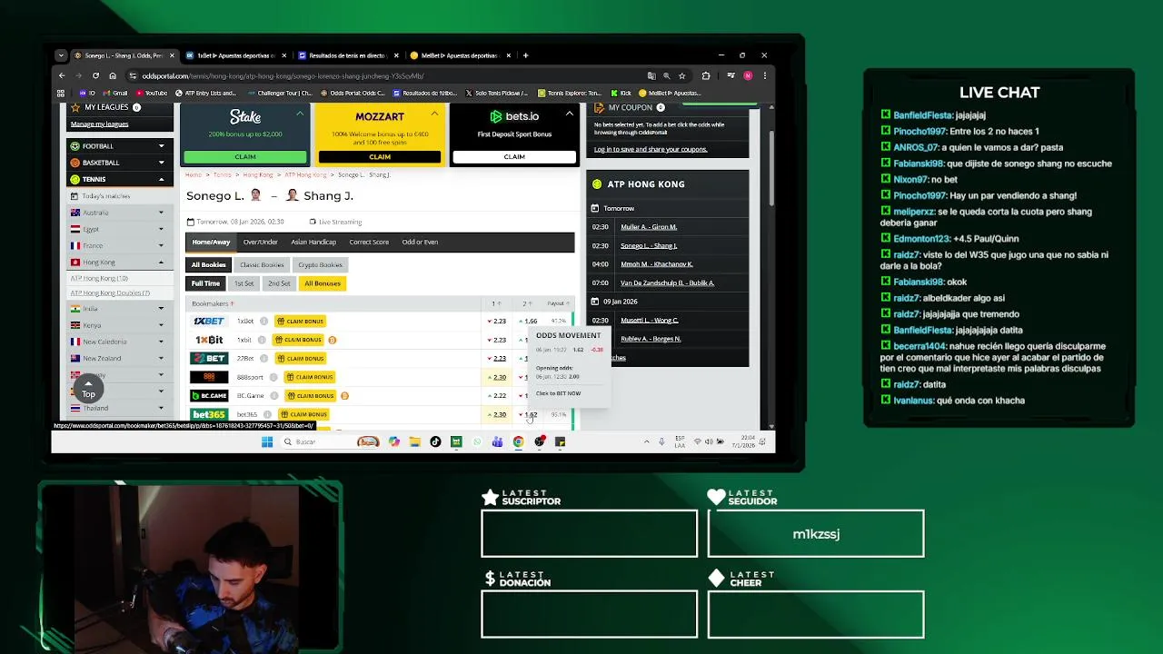Switch to Resultados de tenis browser tab
Viewport: 1163px width, 654px height.
[x=347, y=55]
